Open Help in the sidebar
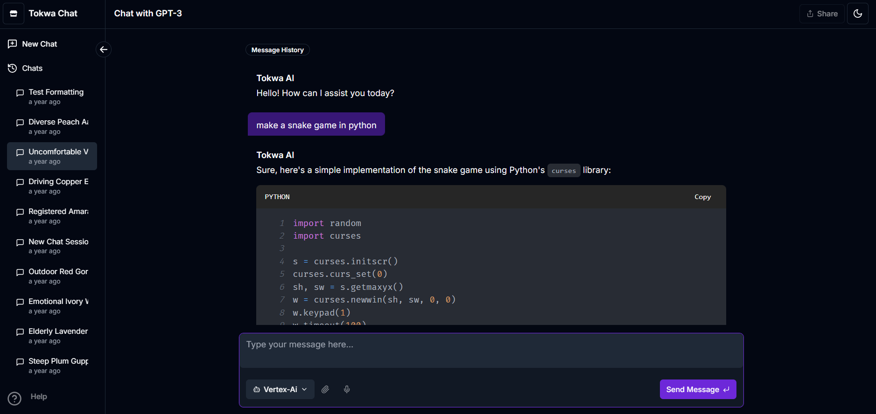This screenshot has width=876, height=414. tap(38, 397)
